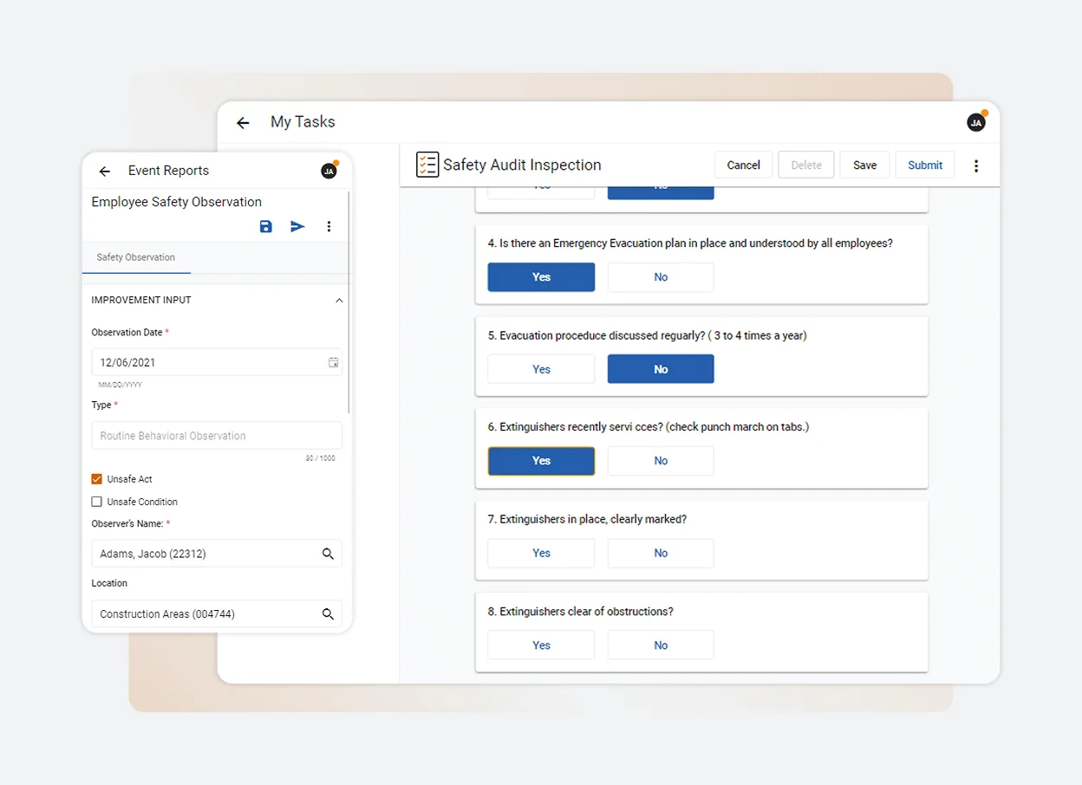Click the Safety Audit Inspection checklist icon
Image resolution: width=1082 pixels, height=785 pixels.
[x=427, y=164]
